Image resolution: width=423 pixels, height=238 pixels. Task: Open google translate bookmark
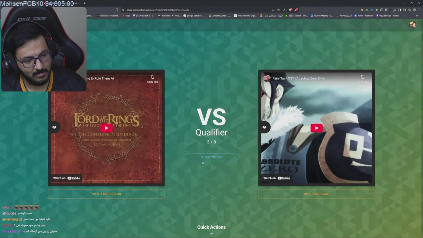point(194,16)
